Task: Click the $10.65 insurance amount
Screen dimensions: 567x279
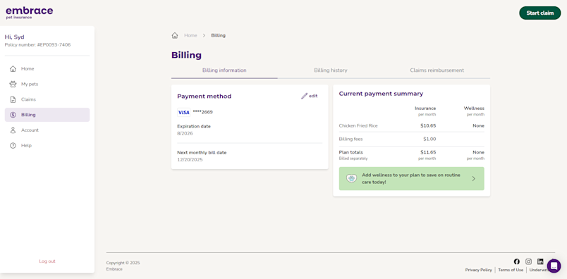Action: coord(428,126)
